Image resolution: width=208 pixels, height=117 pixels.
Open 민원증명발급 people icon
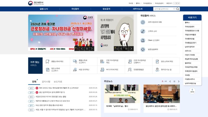(130, 70)
